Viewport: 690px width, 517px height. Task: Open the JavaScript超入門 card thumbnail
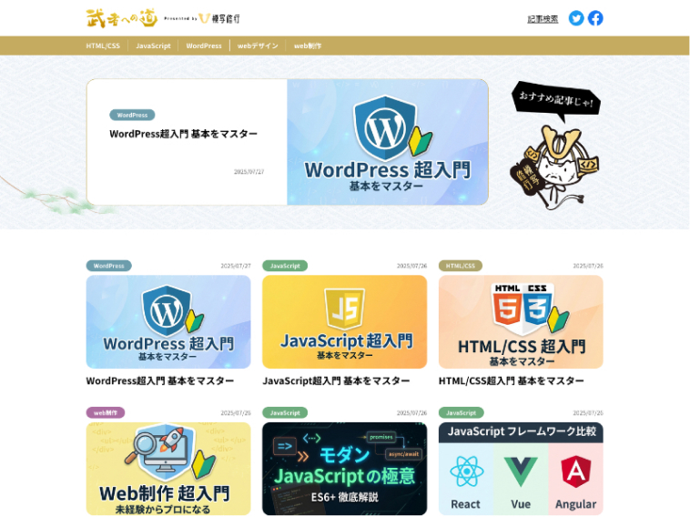click(x=345, y=322)
